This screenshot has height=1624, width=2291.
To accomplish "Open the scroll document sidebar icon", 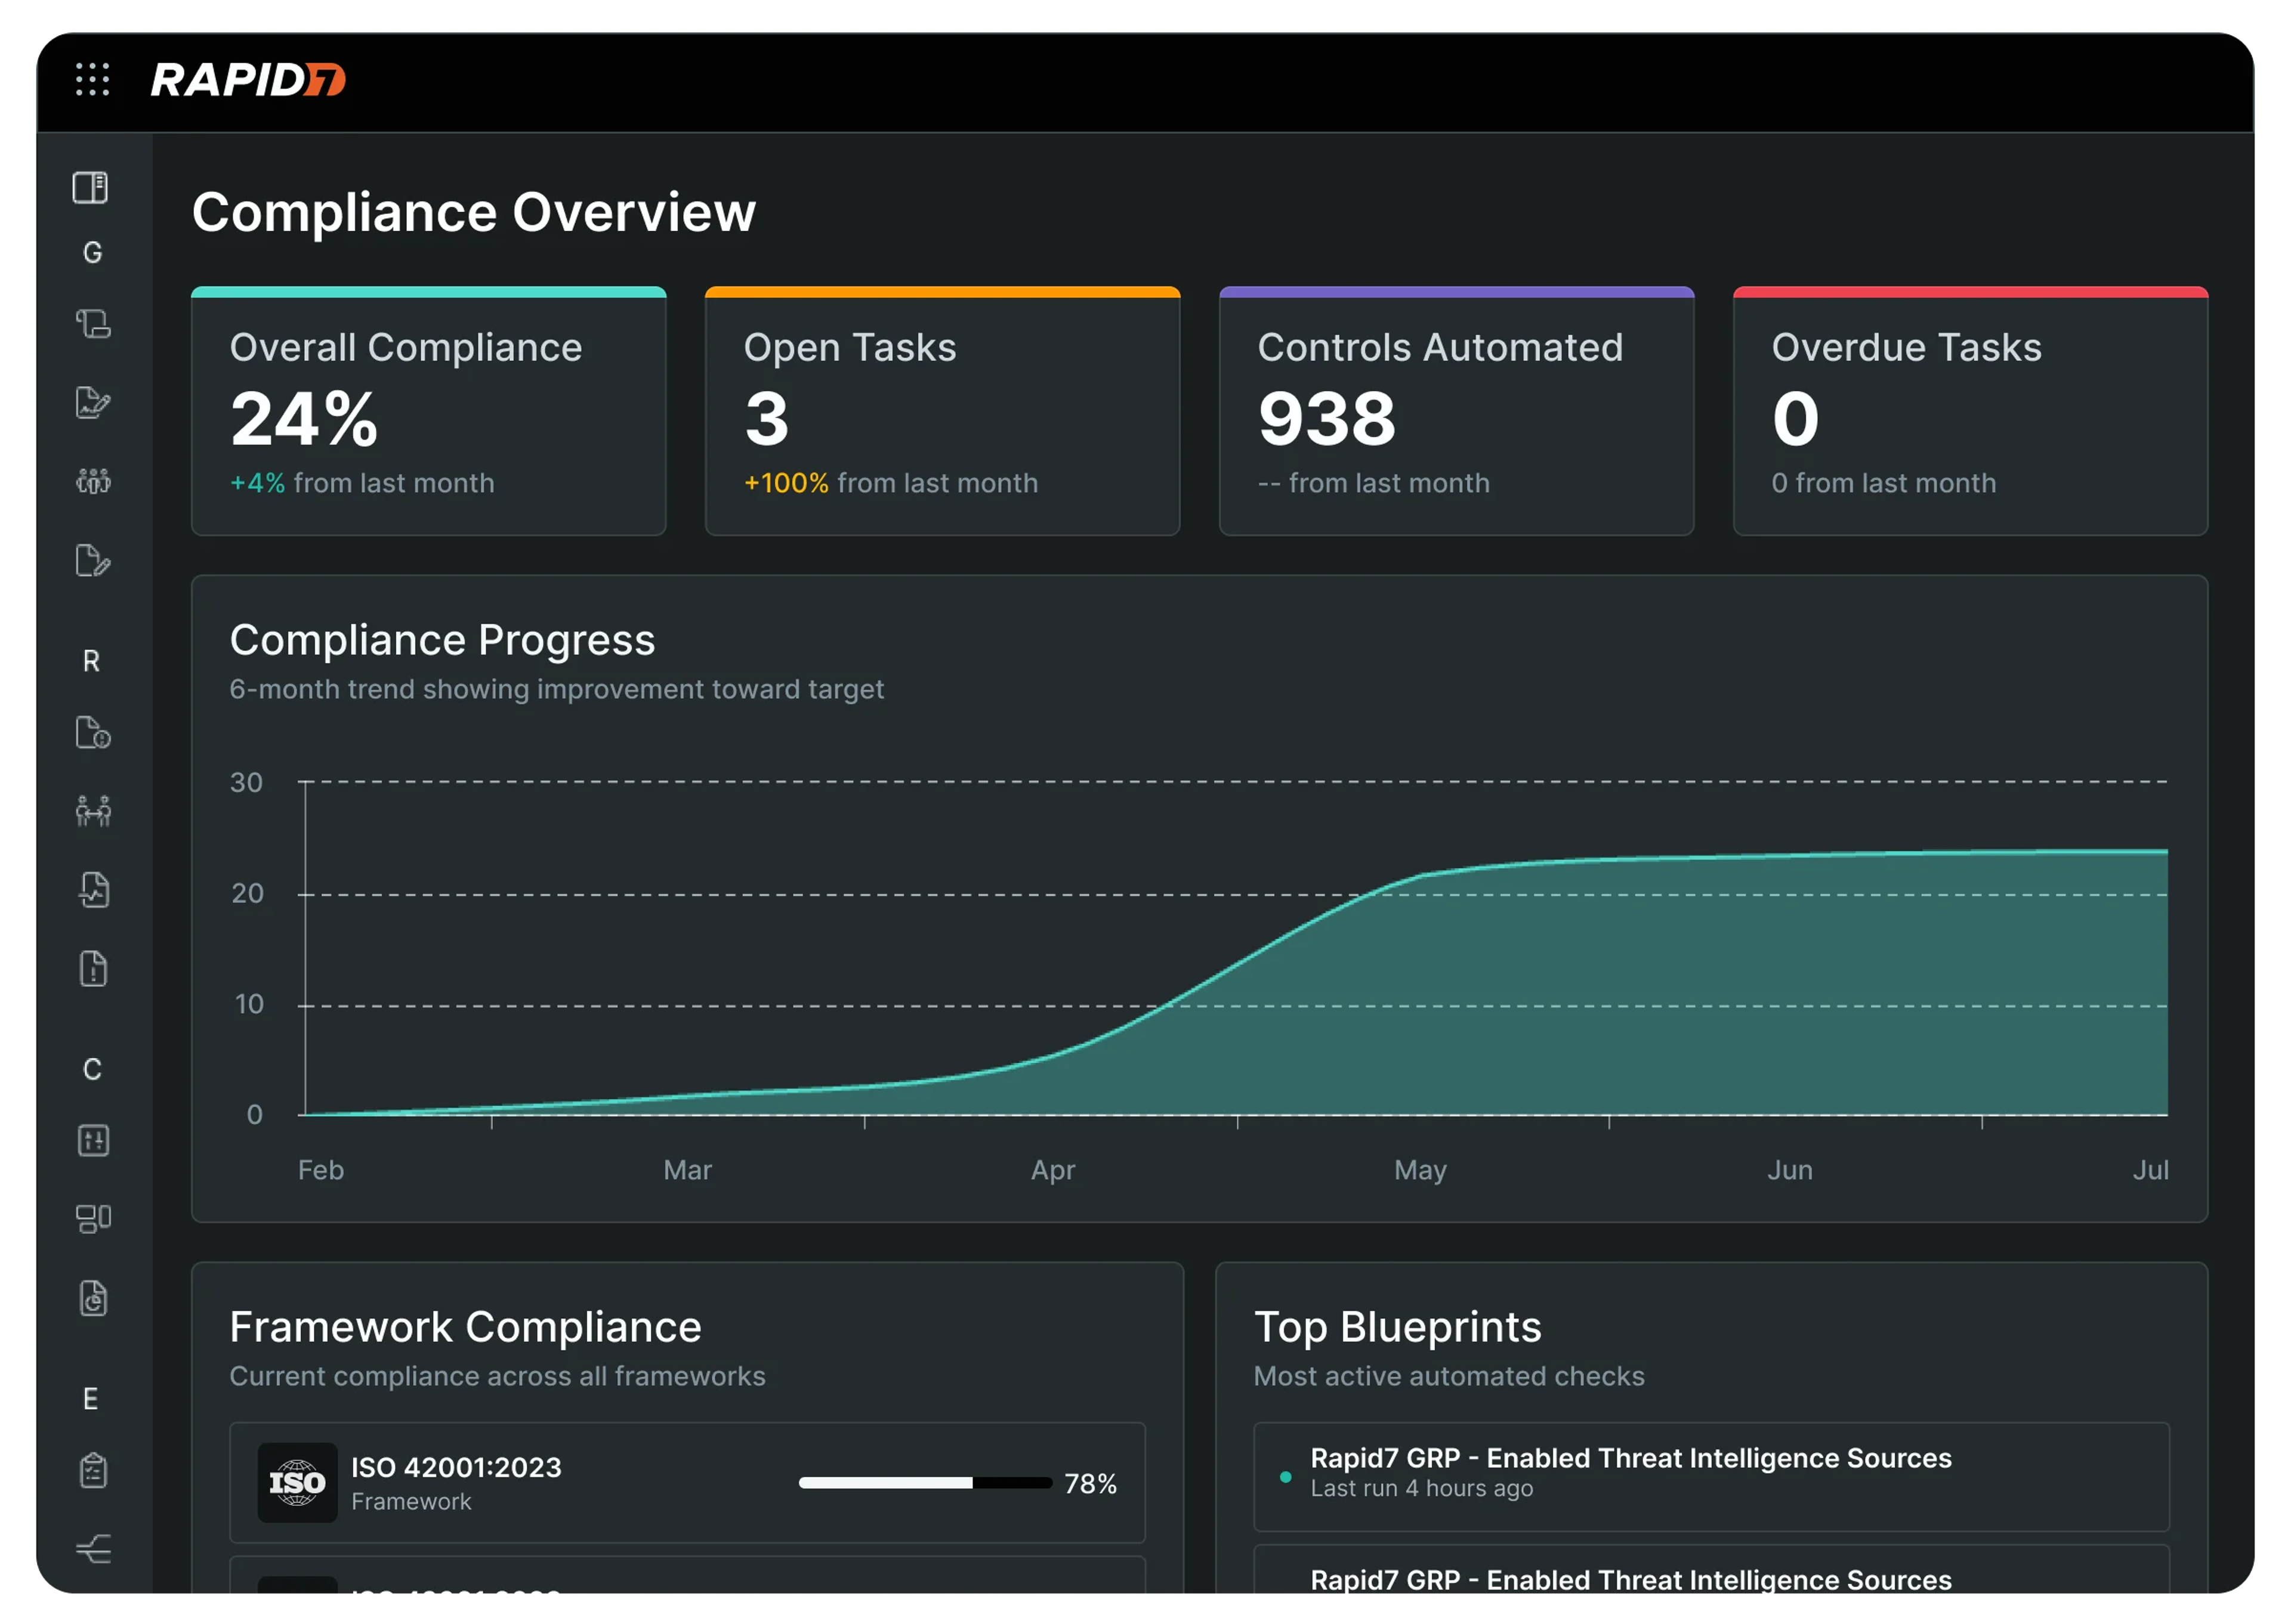I will pos(92,323).
